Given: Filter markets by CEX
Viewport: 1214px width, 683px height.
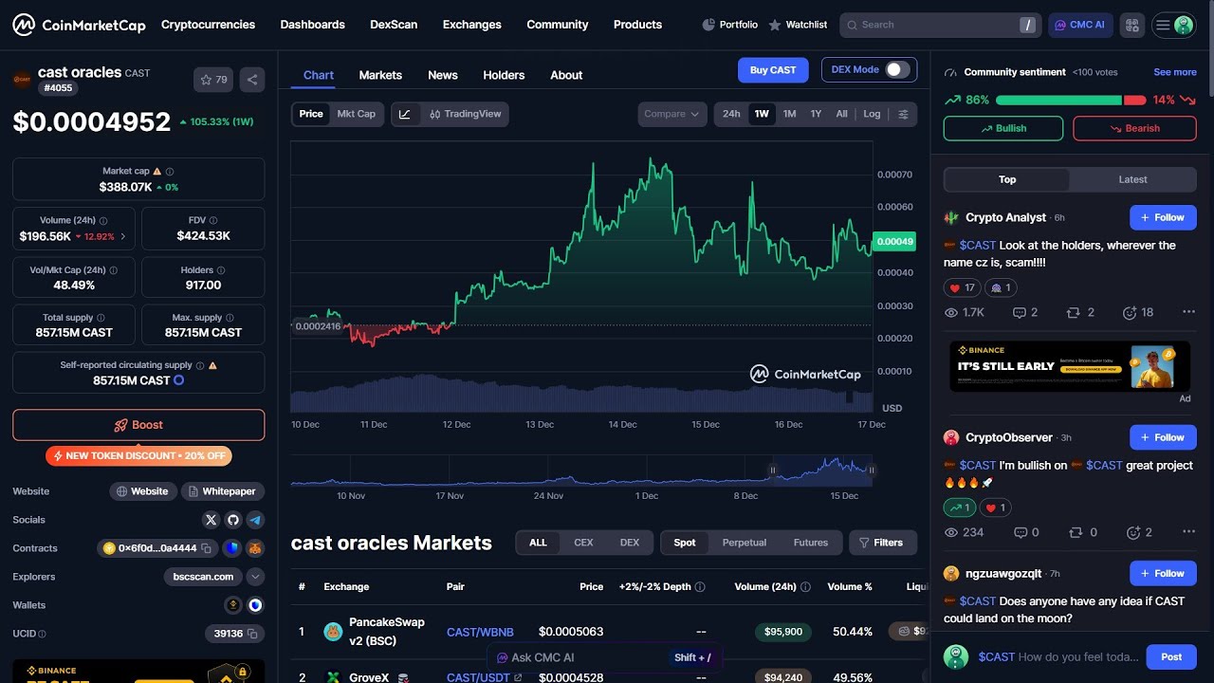Looking at the screenshot, I should coord(583,543).
